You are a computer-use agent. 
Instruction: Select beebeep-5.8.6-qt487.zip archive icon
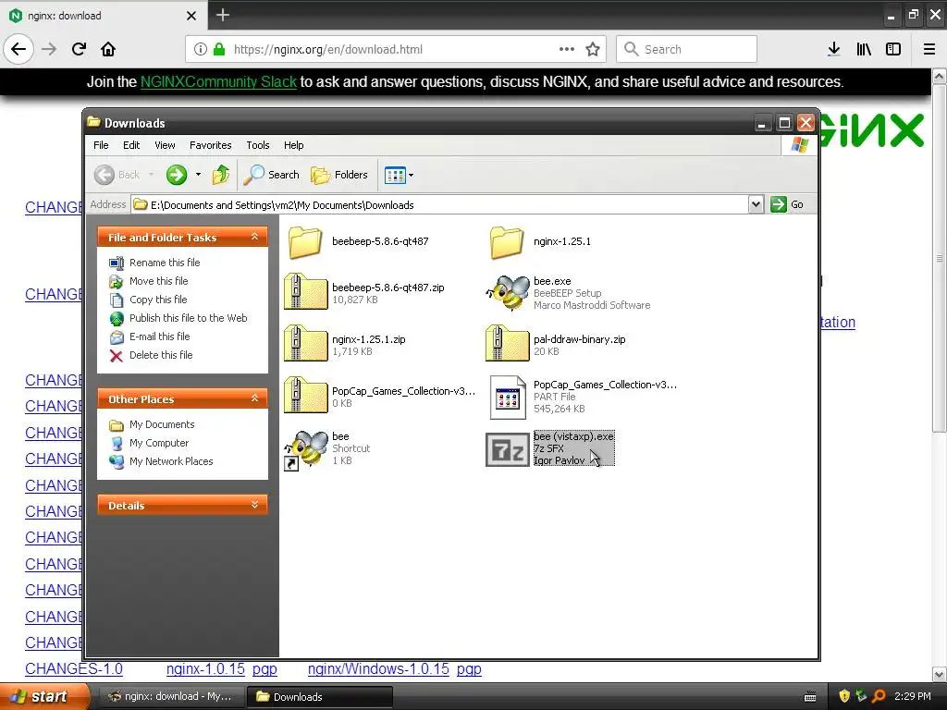pos(305,292)
